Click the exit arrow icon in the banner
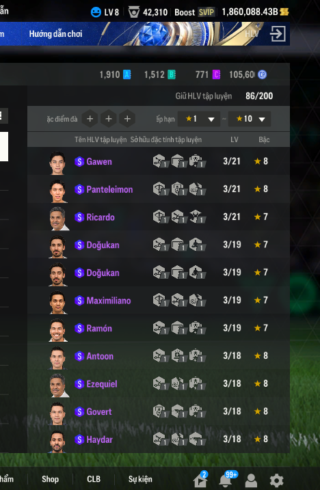This screenshot has height=490, width=320. (278, 33)
